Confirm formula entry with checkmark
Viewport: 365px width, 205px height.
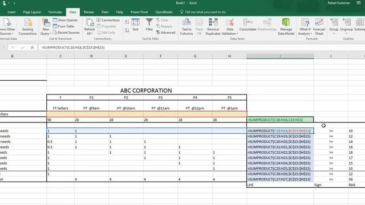click(23, 47)
